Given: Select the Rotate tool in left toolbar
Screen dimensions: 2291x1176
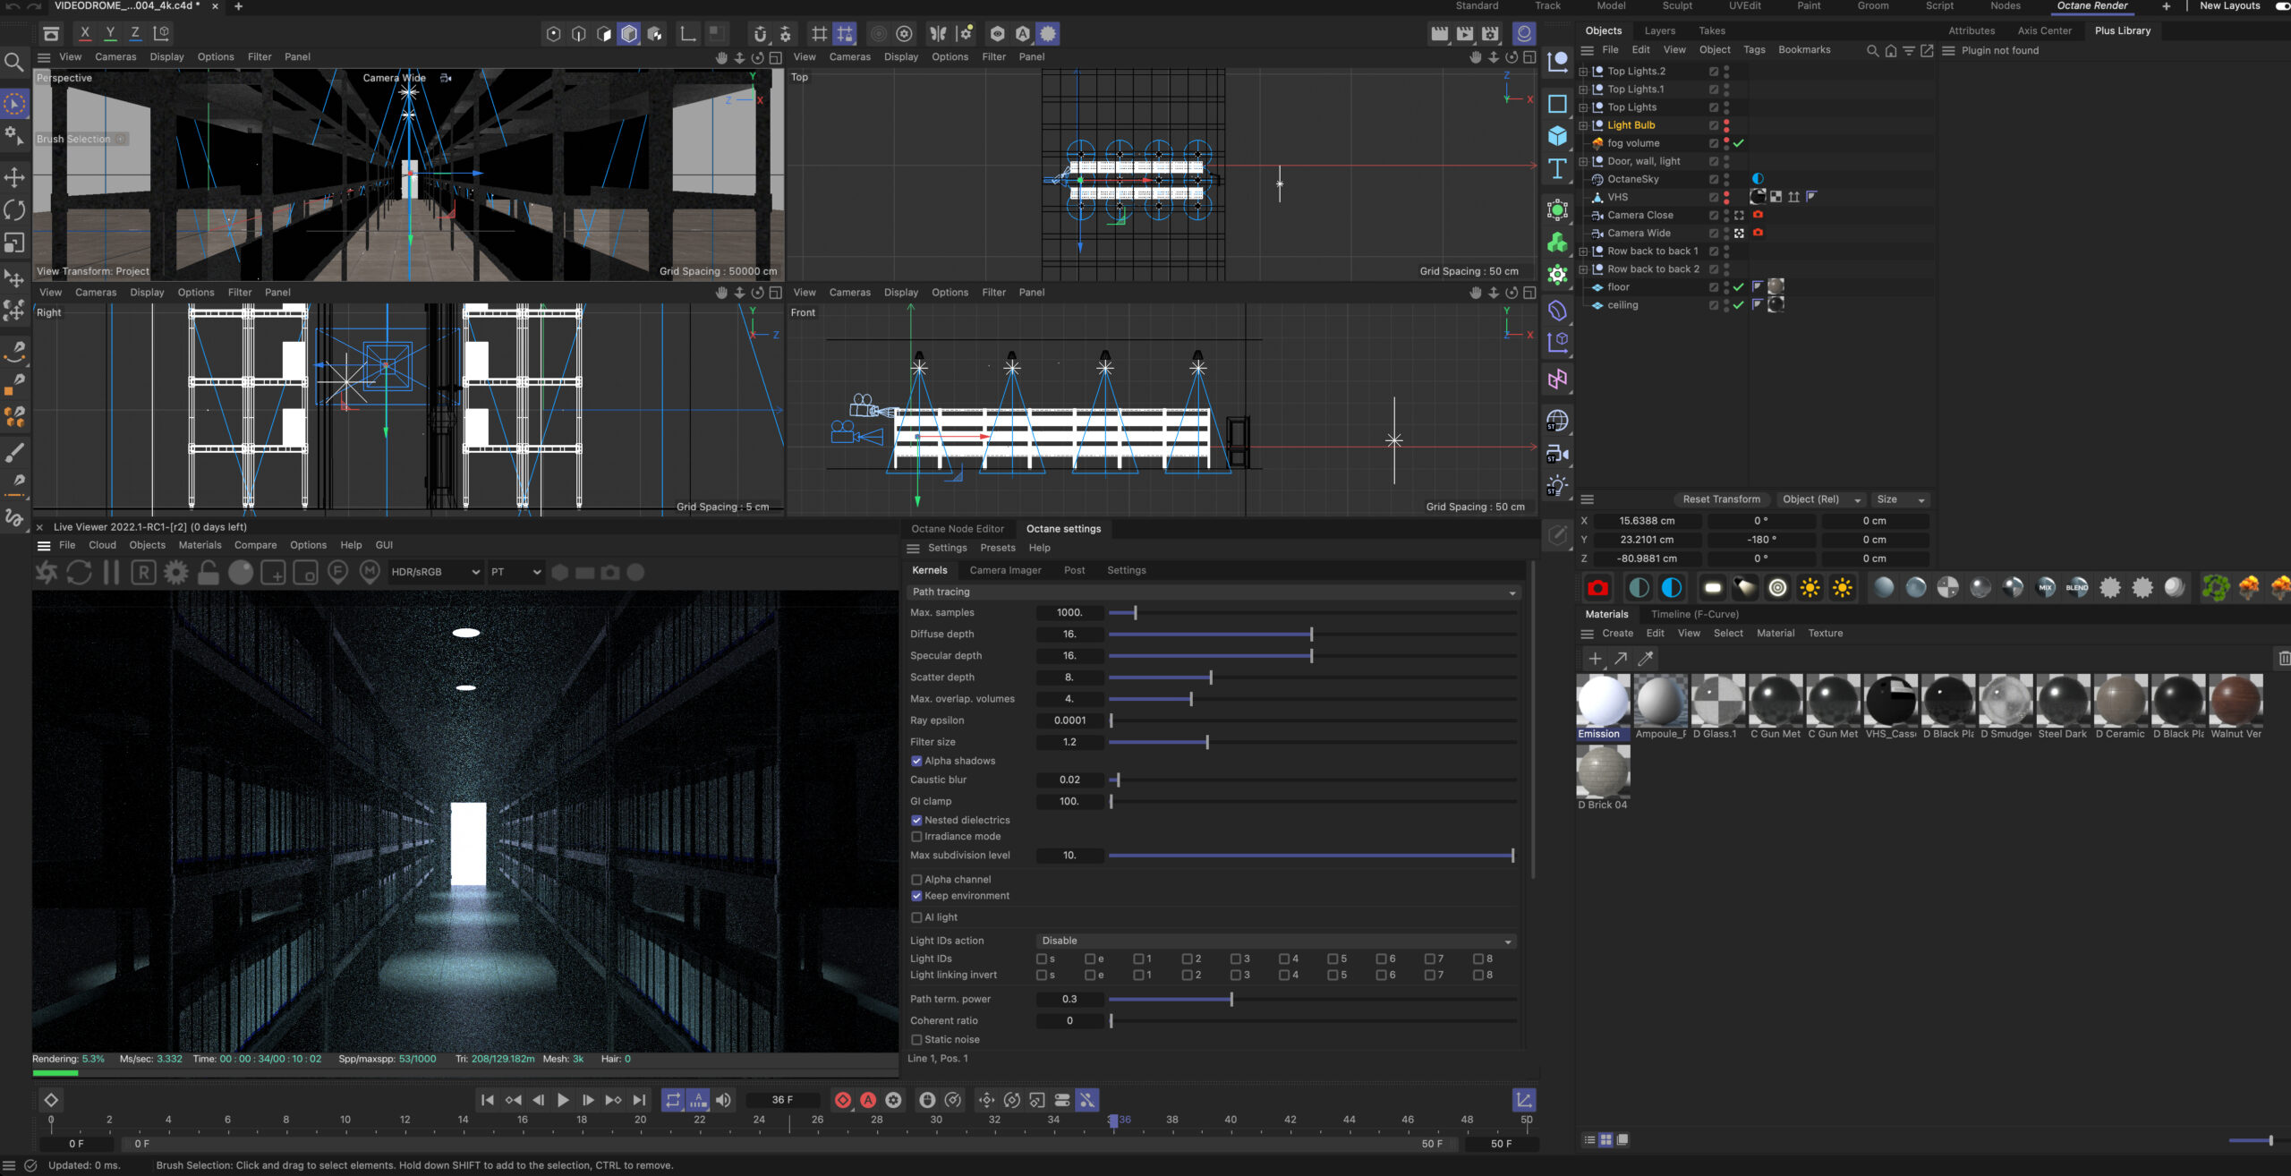Looking at the screenshot, I should point(14,209).
